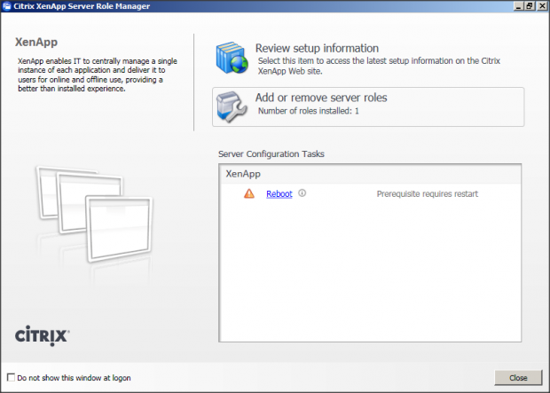Image resolution: width=550 pixels, height=393 pixels.
Task: Minimize the Server Role Manager window
Action: (518, 6)
